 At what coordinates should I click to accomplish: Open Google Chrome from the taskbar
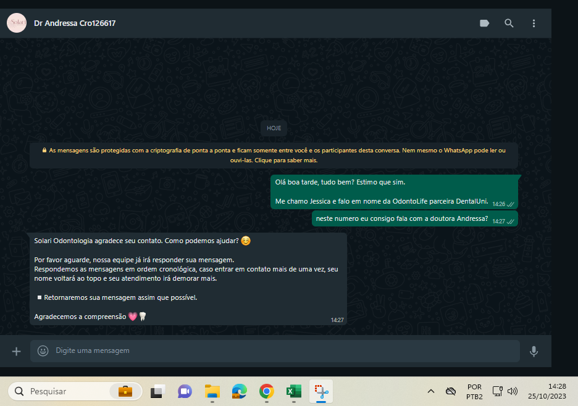coord(267,391)
